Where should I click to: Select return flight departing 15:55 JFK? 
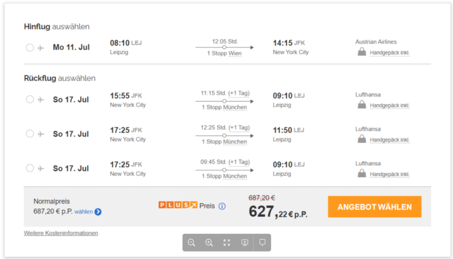point(30,99)
